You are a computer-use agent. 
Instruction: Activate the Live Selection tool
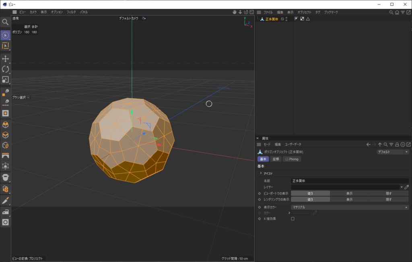(6, 35)
